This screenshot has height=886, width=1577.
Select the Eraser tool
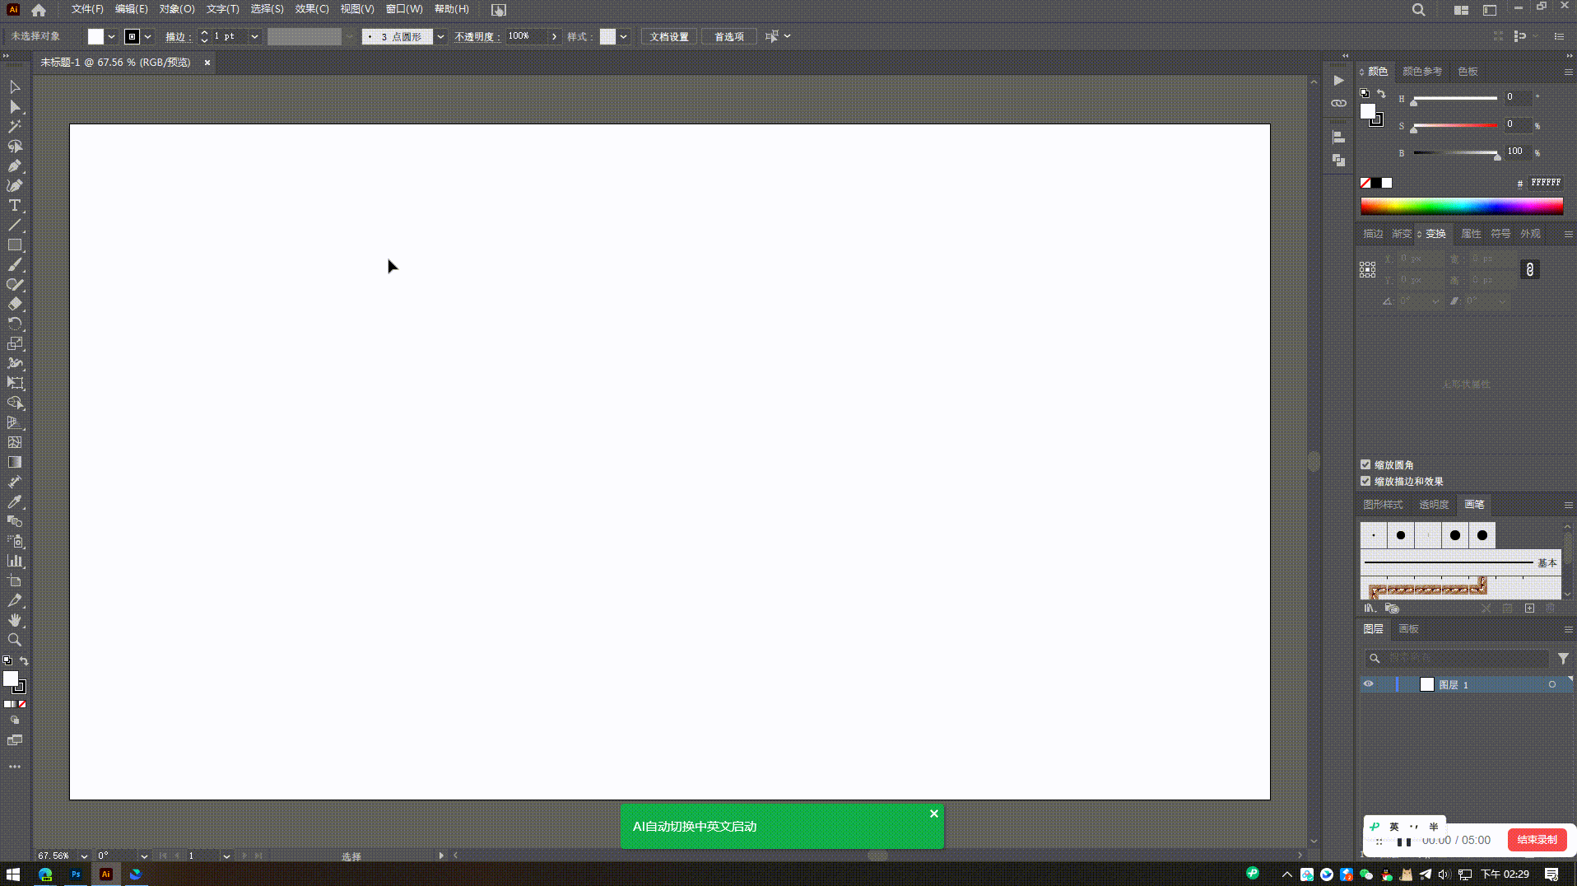[15, 304]
